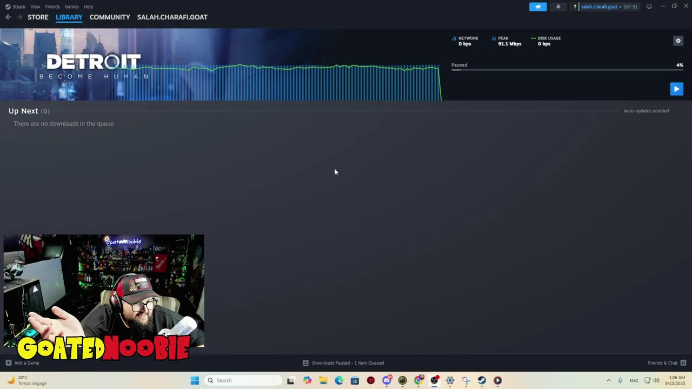Click the Up Next queue header
692x389 pixels.
29,111
